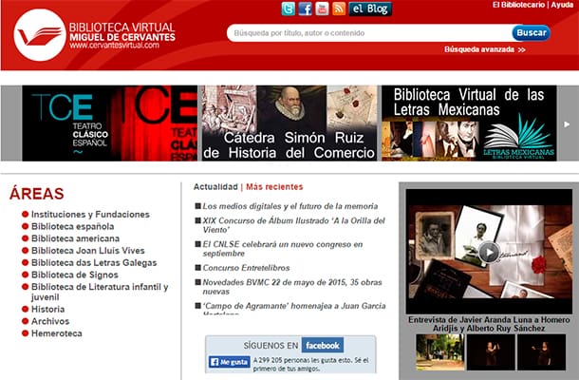Image resolution: width=579 pixels, height=380 pixels.
Task: Open Biblioteca americana area
Action: coord(75,238)
